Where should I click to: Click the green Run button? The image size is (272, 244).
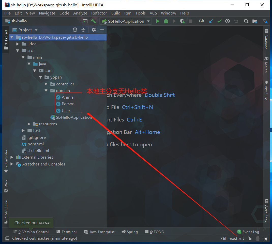pyautogui.click(x=158, y=21)
